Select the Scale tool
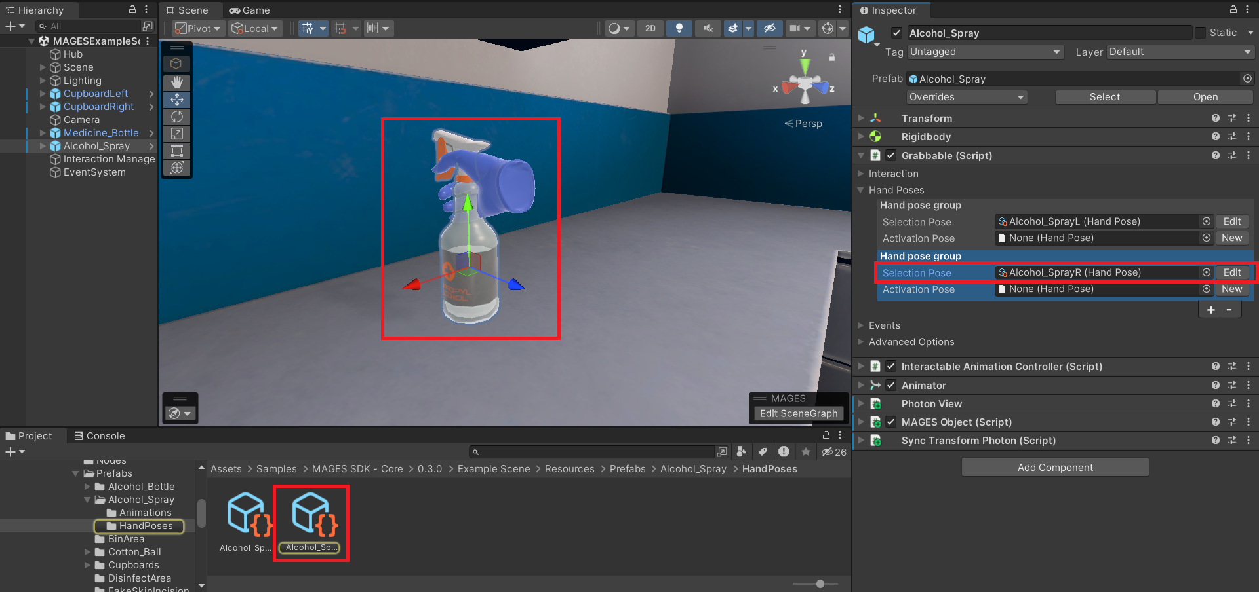Image resolution: width=1259 pixels, height=592 pixels. coord(177,134)
